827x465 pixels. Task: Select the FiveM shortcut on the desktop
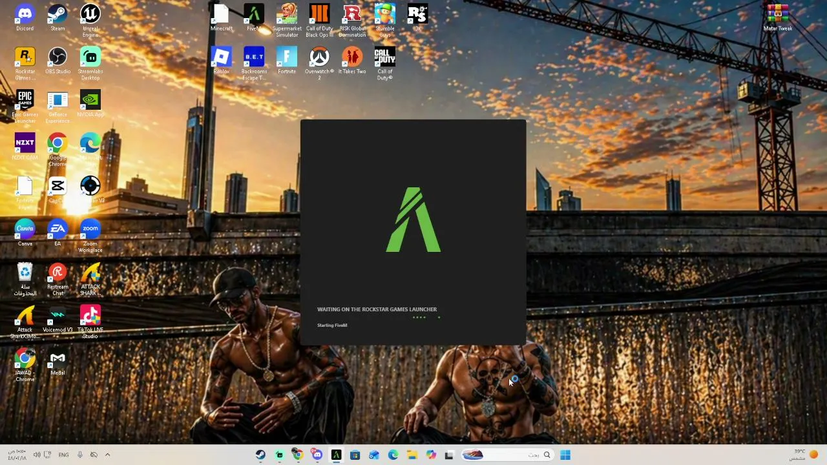tap(254, 18)
